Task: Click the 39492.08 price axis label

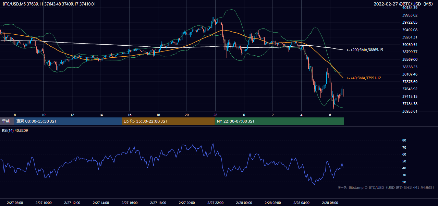Action: coord(410,30)
